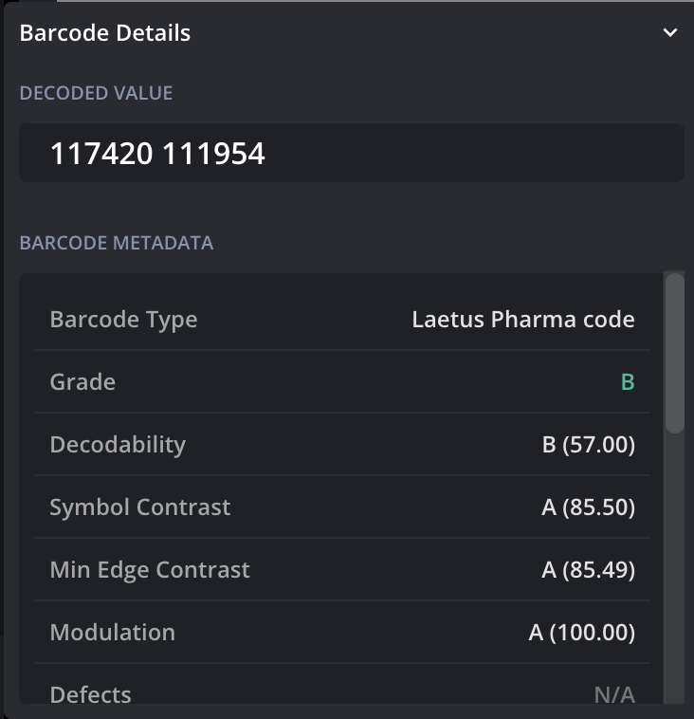The height and width of the screenshot is (719, 694).
Task: Collapse the Barcode Details panel chevron
Action: 670,32
